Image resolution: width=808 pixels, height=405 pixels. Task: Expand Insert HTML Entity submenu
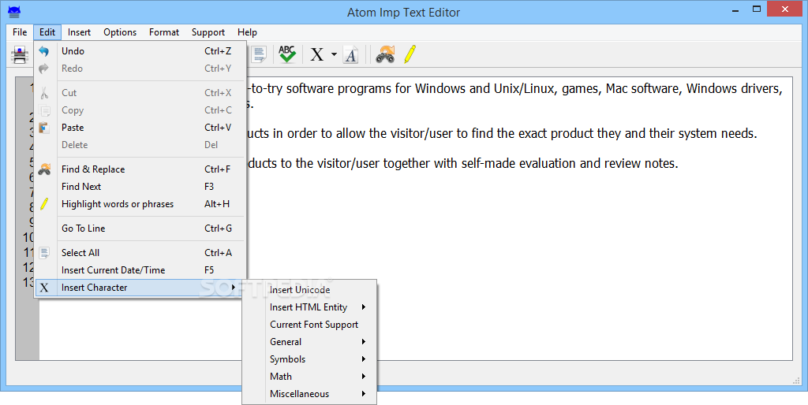pyautogui.click(x=309, y=307)
